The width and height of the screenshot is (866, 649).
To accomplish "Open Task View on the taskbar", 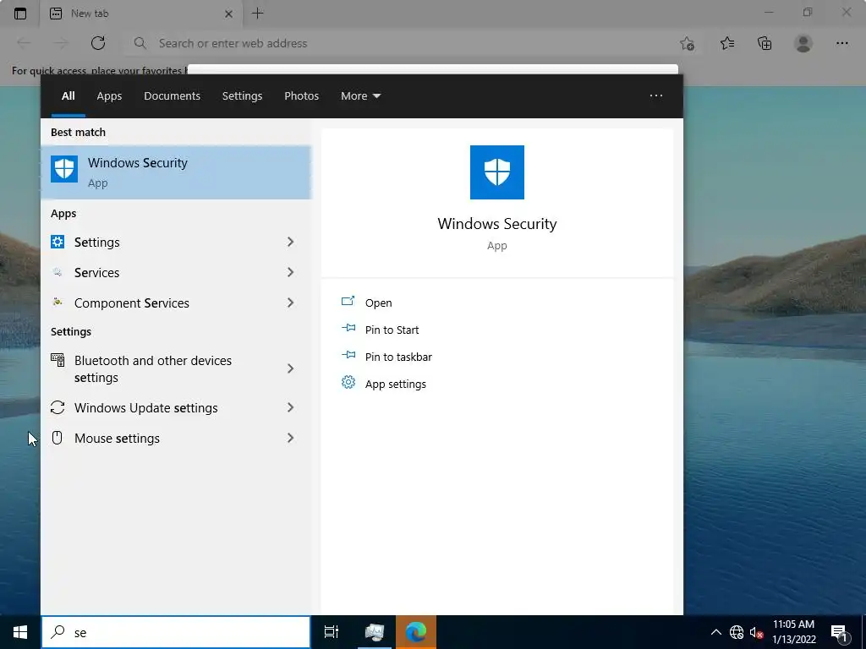I will pyautogui.click(x=332, y=632).
